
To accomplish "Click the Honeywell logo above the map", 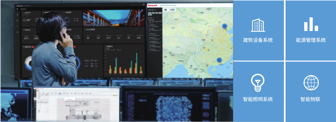I will [x=153, y=5].
